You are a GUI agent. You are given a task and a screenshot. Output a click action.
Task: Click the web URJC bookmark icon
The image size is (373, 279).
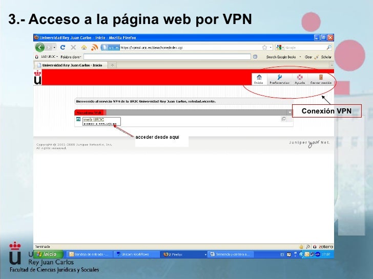(x=78, y=119)
